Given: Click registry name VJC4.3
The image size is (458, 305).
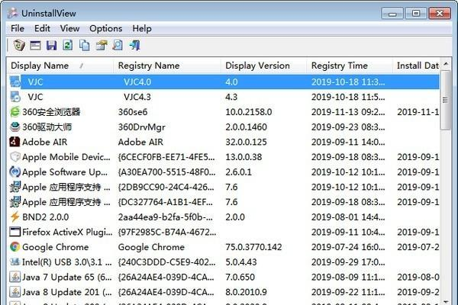Looking at the screenshot, I should click(x=137, y=97).
